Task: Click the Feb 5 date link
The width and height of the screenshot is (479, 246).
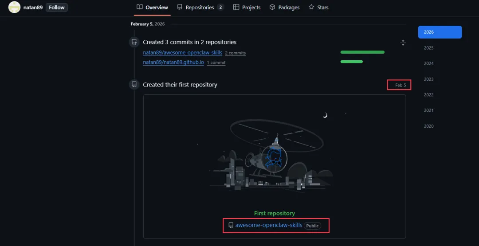Action: click(400, 85)
